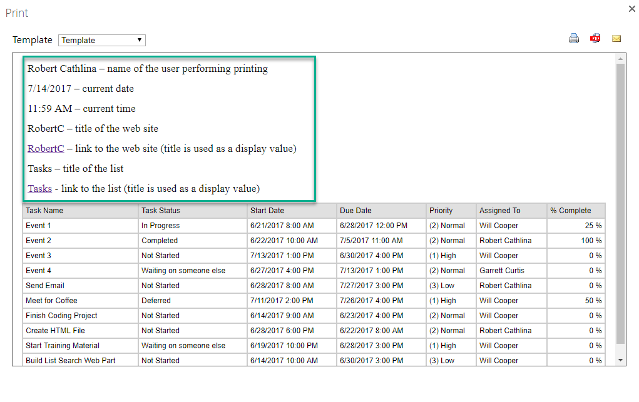Click the 100 % complete value
The image size is (639, 402).
[591, 241]
